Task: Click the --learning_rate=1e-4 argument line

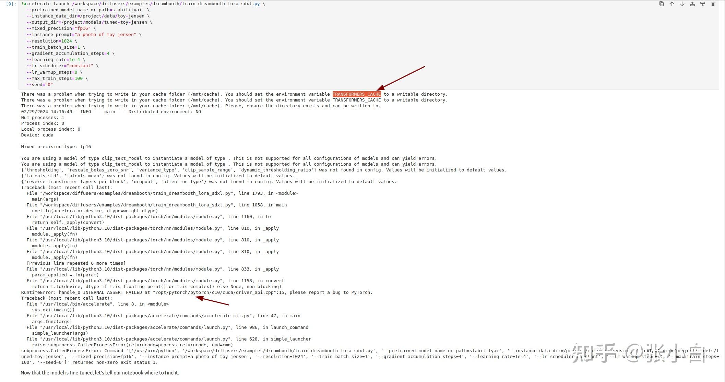Action: (x=56, y=60)
